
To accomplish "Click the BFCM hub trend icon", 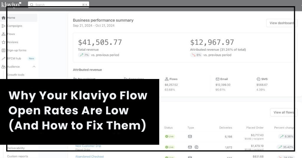I will [x=3, y=58].
